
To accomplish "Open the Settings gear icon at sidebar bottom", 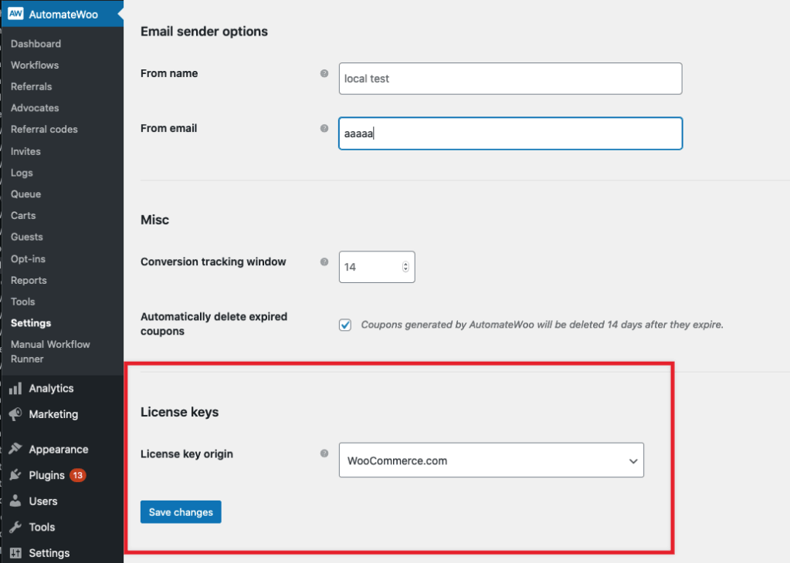I will 17,552.
